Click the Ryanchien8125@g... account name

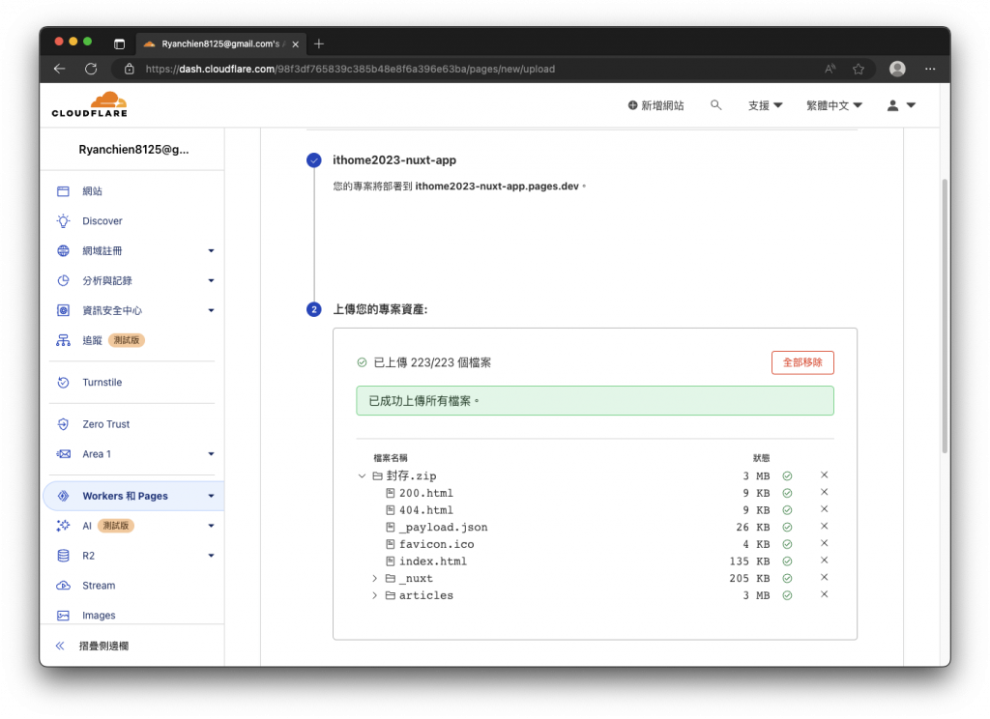click(133, 150)
